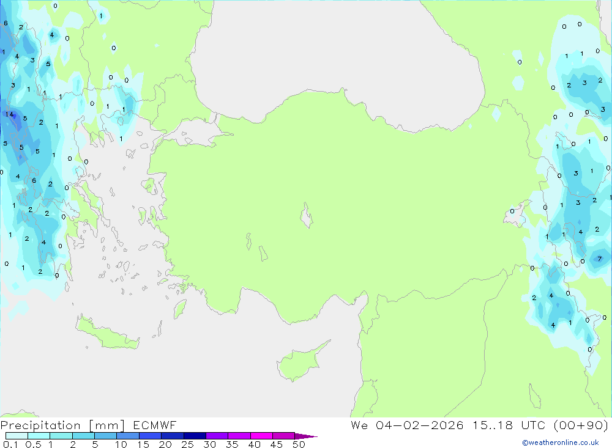The image size is (612, 448).
Task: Click the '0.5' legend tick label
Action: point(33,444)
